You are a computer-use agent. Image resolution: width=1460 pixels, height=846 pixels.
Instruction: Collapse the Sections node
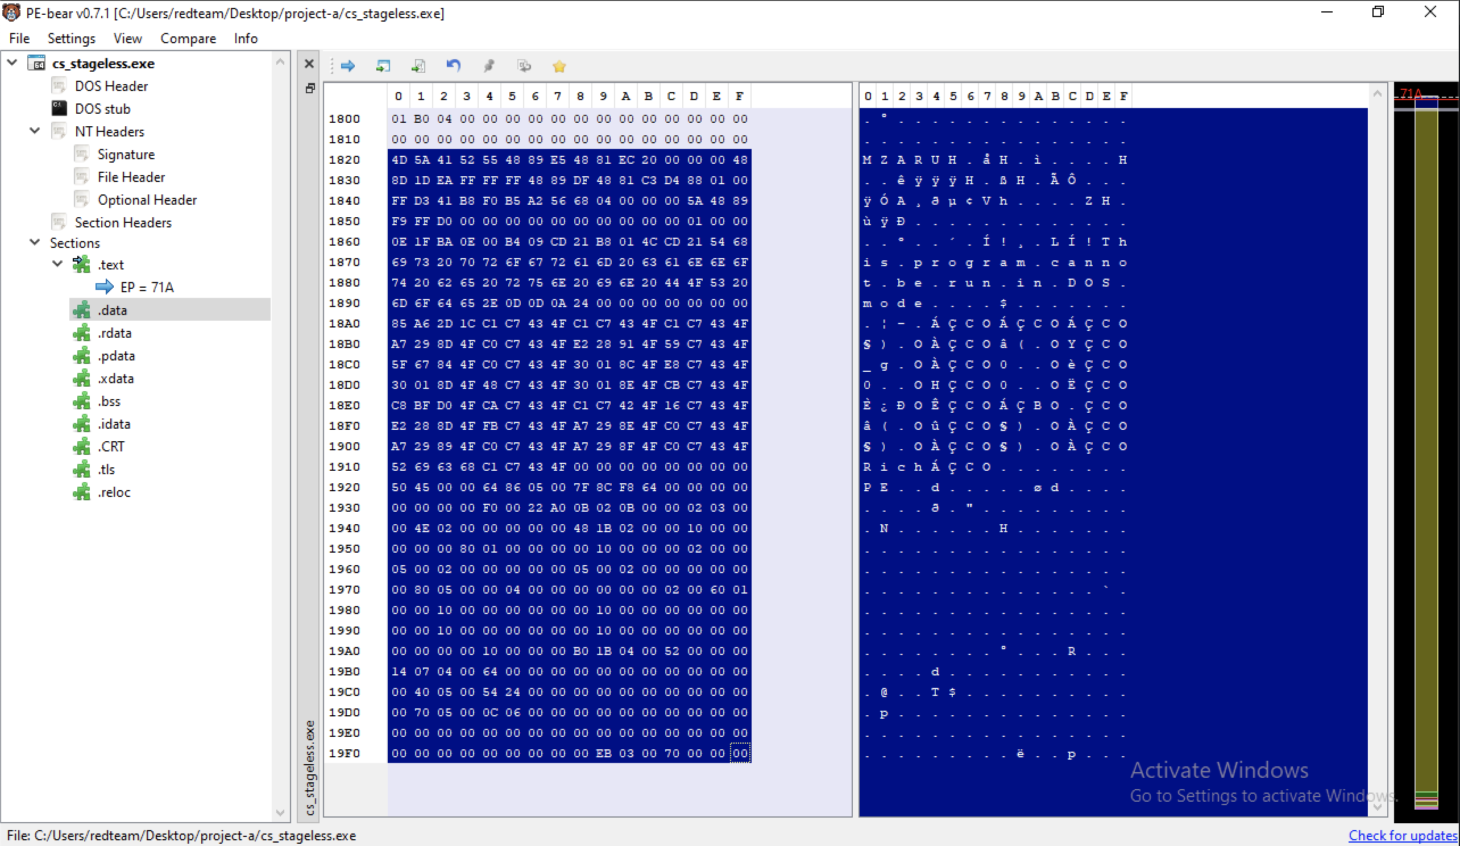pyautogui.click(x=35, y=242)
